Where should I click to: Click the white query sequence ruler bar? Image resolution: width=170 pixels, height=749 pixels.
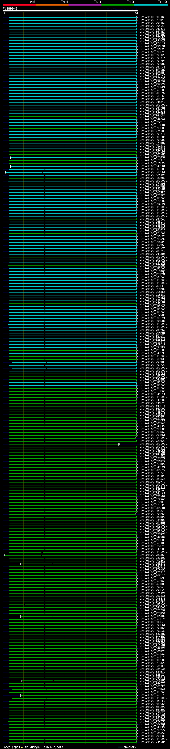(70, 11)
